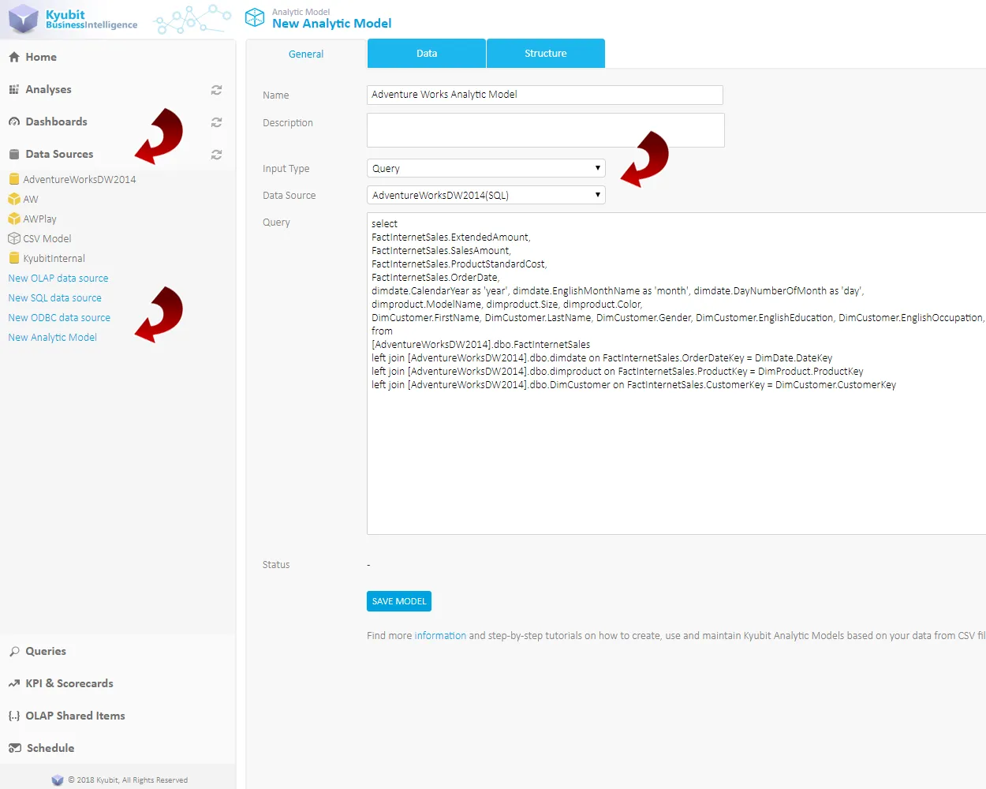Click the Description text box
This screenshot has width=986, height=789.
(546, 130)
